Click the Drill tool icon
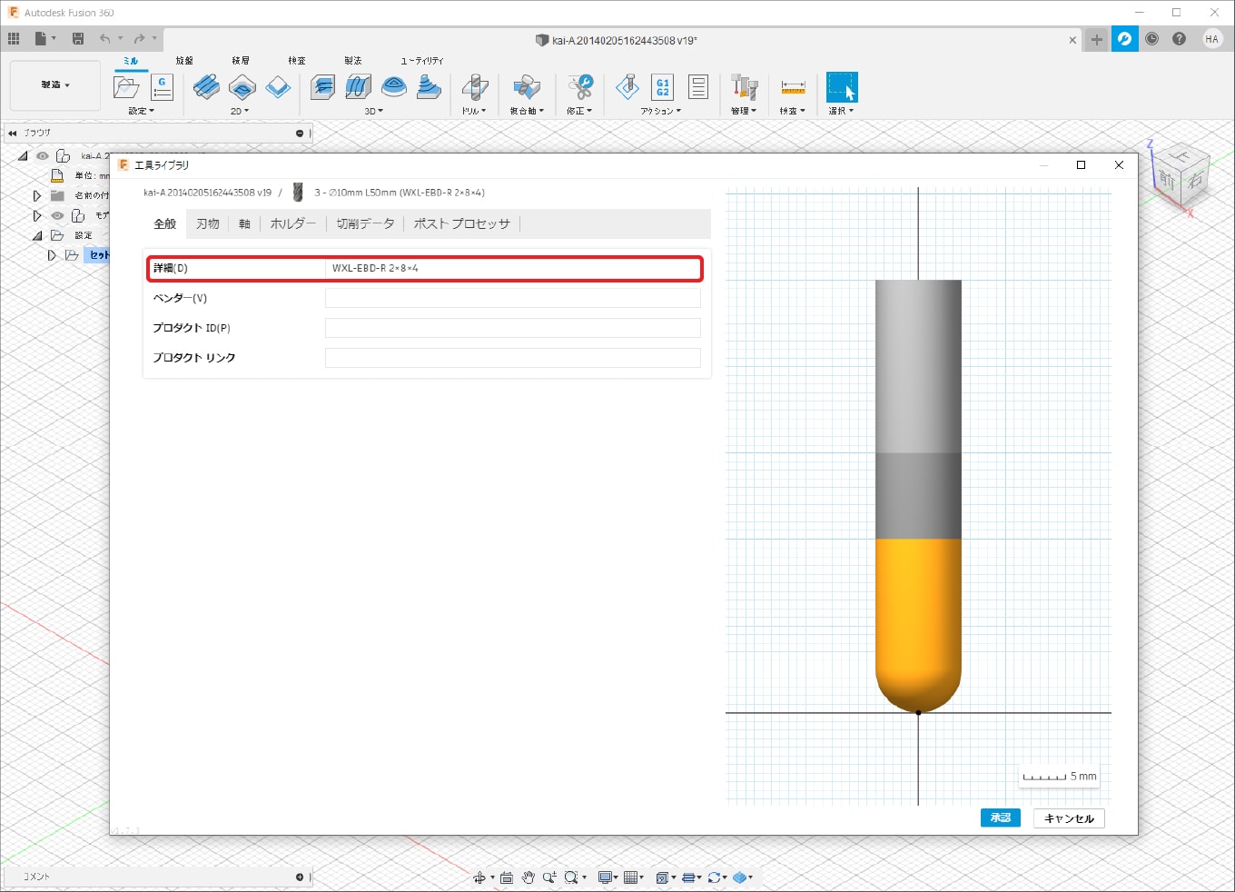1235x892 pixels. coord(474,88)
